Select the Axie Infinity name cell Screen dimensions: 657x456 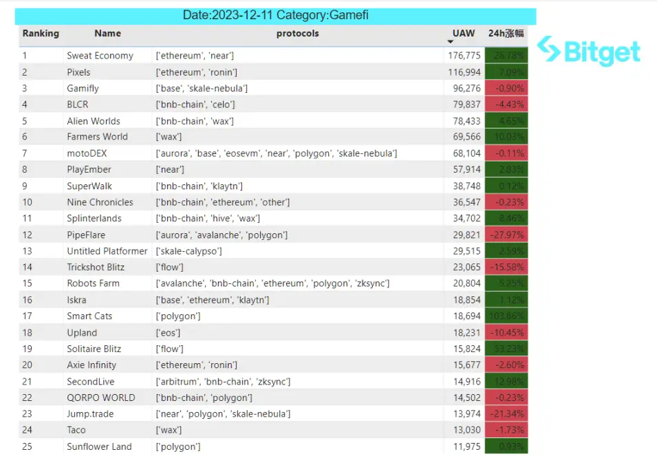coord(91,365)
